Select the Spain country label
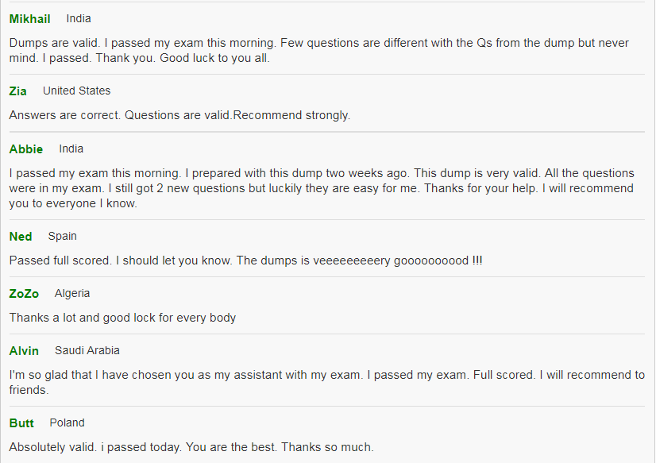The height and width of the screenshot is (463, 656). 62,237
